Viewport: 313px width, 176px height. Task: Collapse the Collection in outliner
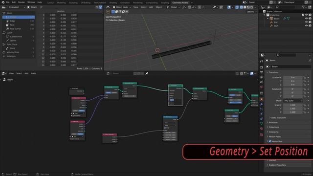click(265, 15)
